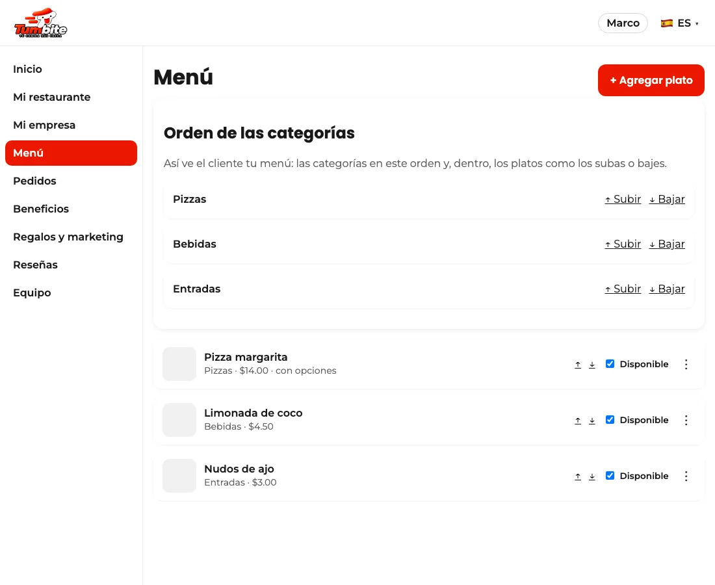Open the ES language dropdown
This screenshot has width=715, height=585.
coord(679,23)
